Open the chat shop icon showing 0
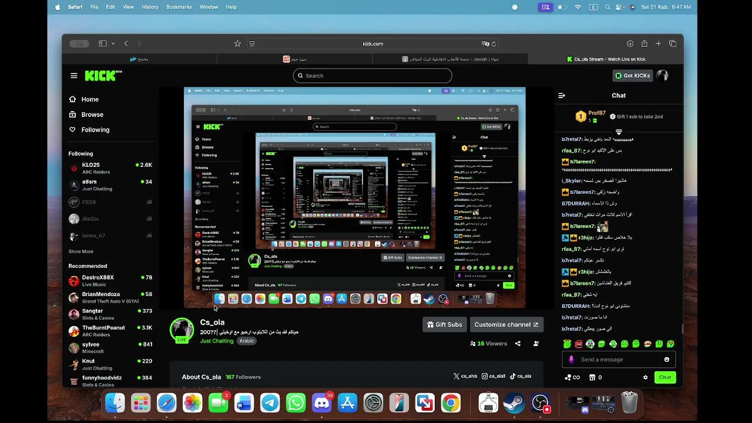This screenshot has width=752, height=423. pos(595,377)
